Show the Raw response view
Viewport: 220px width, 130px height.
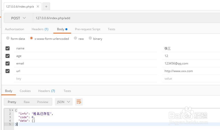(27, 102)
